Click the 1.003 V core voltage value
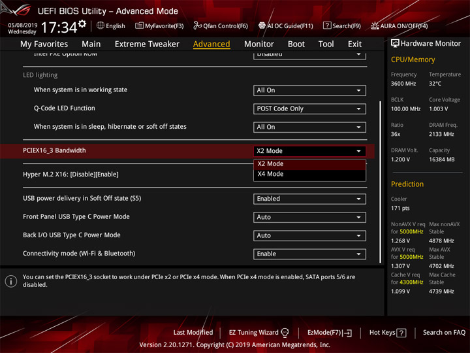This screenshot has height=353, width=470. coord(438,109)
